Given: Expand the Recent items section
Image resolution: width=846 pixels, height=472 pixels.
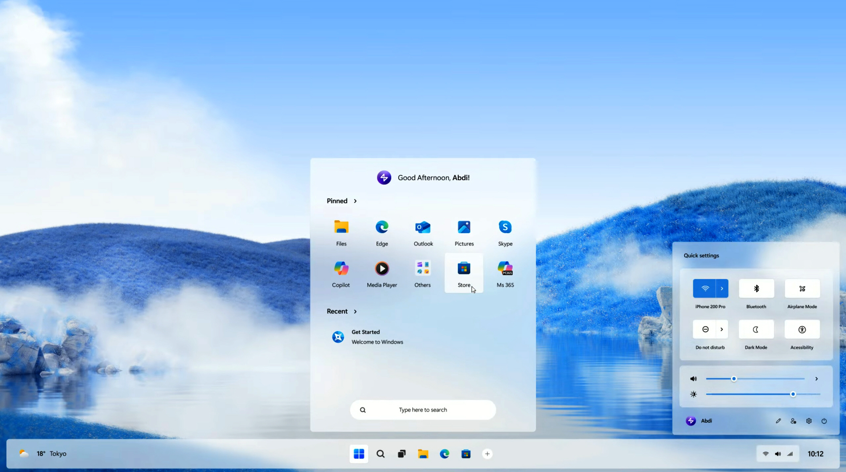Looking at the screenshot, I should tap(355, 311).
